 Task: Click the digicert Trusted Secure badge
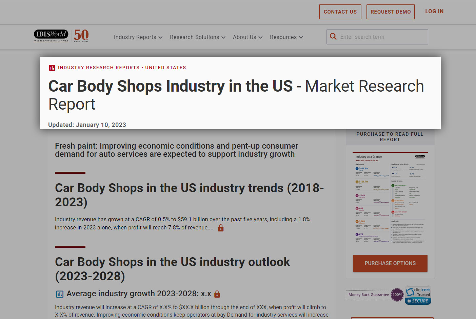418,295
